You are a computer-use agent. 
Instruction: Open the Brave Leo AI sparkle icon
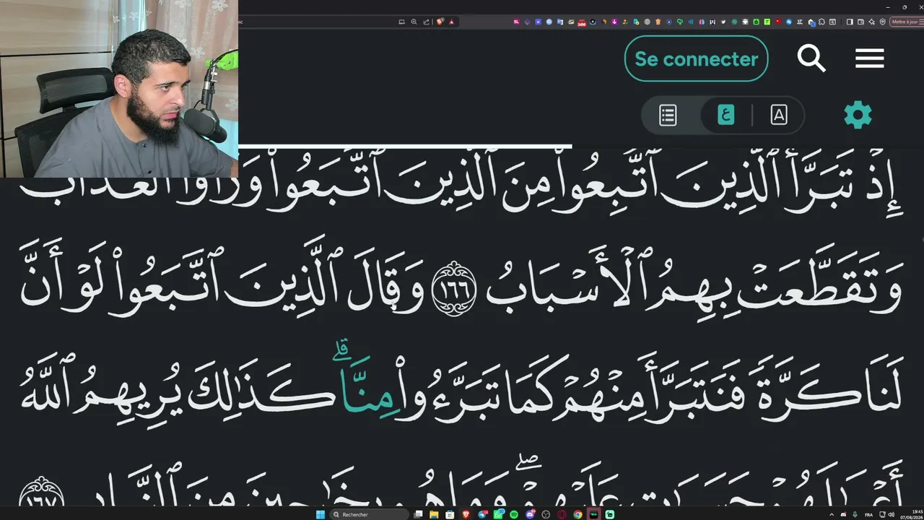871,22
